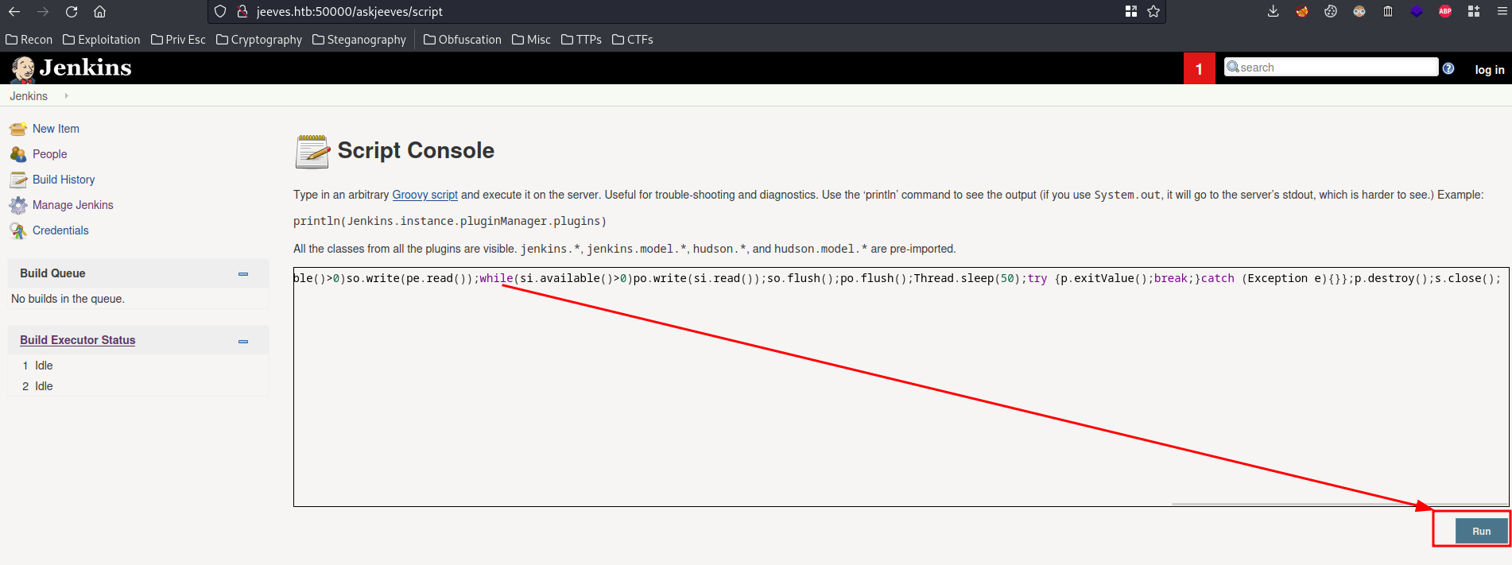Collapse the Build Queue panel
Screen dimensions: 1512x565
coord(243,273)
